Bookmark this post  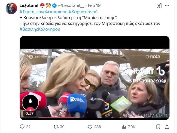tap(158, 127)
